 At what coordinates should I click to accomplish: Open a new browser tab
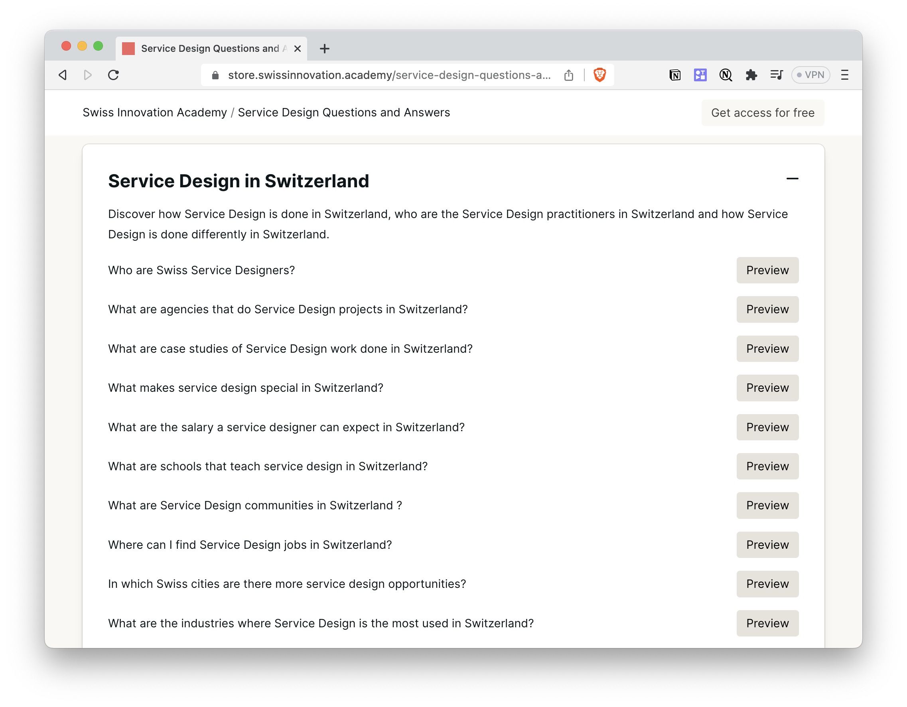[324, 49]
